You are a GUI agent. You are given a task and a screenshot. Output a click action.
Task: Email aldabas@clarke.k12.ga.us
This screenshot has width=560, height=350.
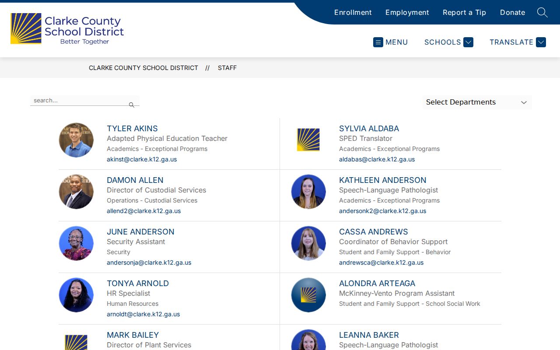377,159
